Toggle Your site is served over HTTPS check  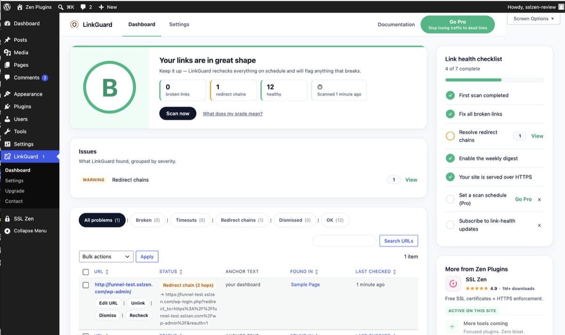point(450,177)
